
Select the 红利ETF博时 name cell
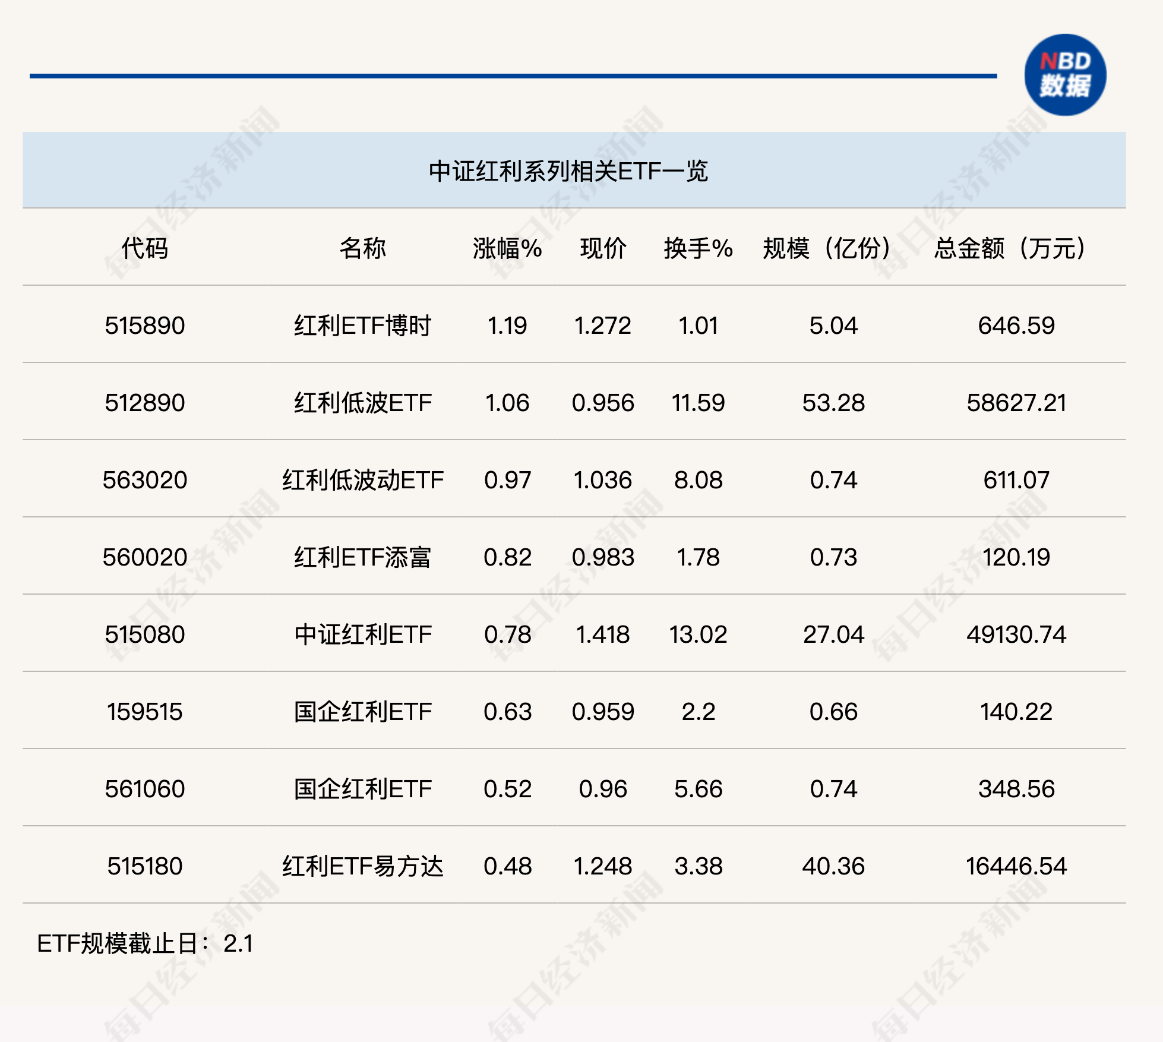click(x=362, y=326)
